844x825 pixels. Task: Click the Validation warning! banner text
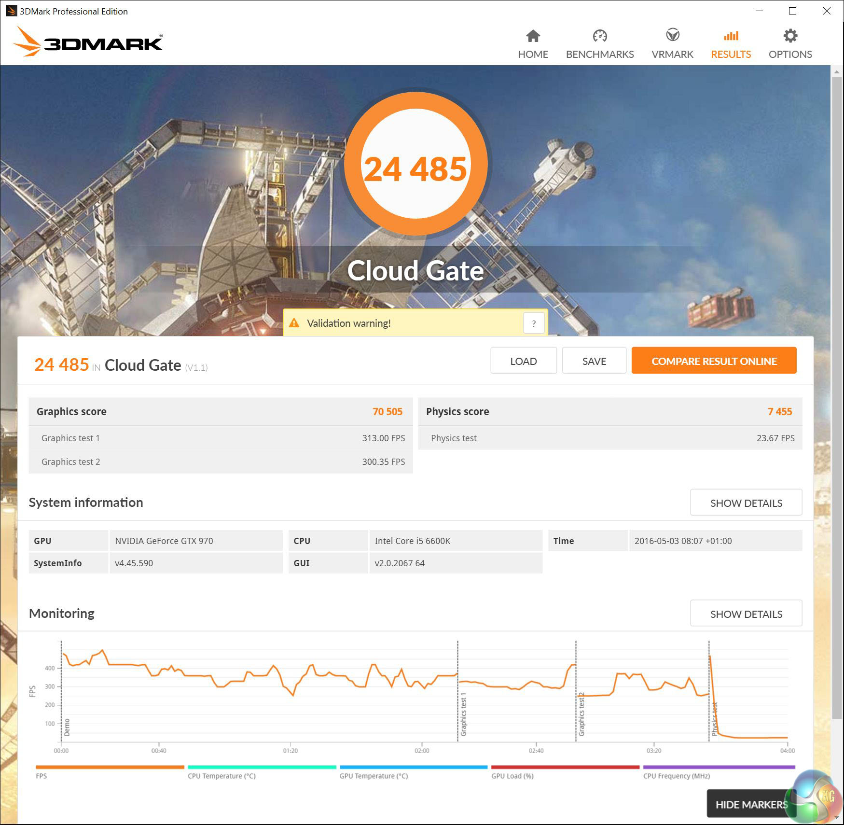pos(349,323)
